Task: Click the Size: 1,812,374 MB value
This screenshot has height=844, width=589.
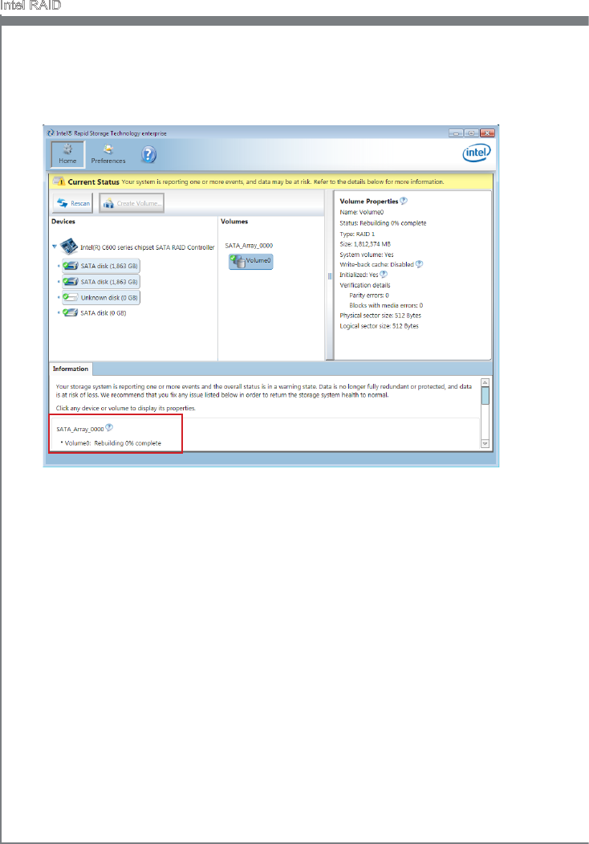Action: click(x=365, y=244)
